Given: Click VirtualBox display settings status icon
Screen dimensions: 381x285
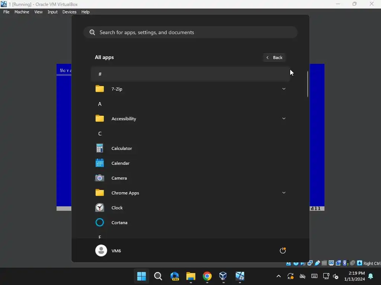Looking at the screenshot, I should (331, 263).
